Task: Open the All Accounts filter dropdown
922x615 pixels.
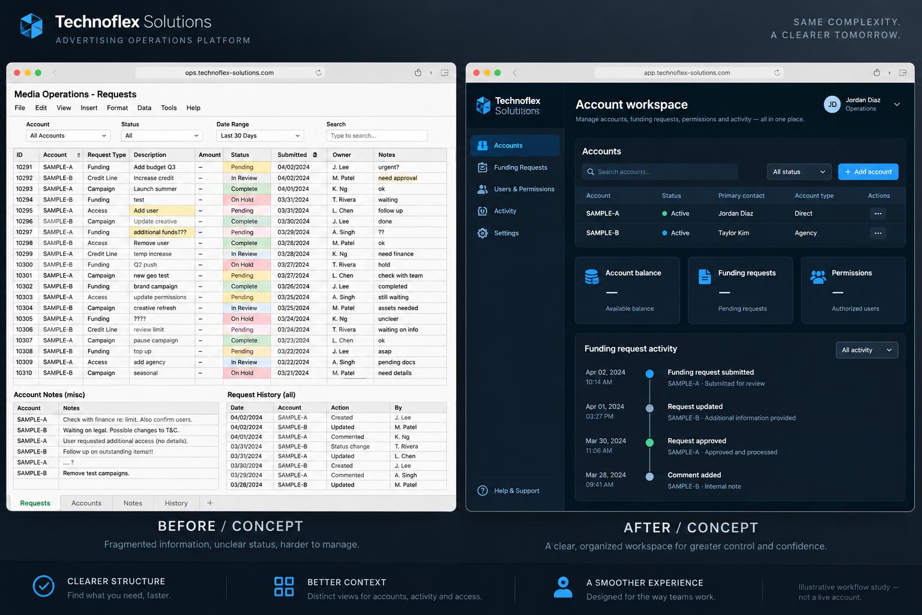Action: (x=68, y=136)
